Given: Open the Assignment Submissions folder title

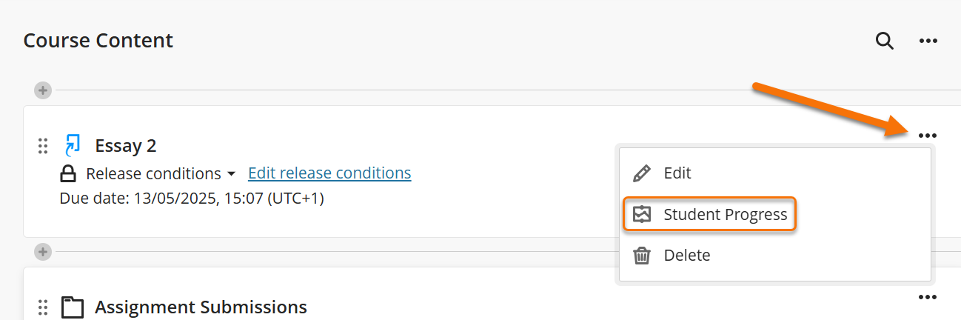Looking at the screenshot, I should pos(201,307).
